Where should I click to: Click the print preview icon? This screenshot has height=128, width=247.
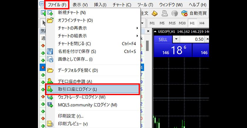pos(50,124)
